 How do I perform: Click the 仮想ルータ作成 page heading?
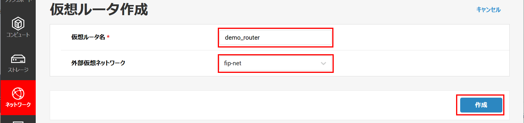coord(99,9)
